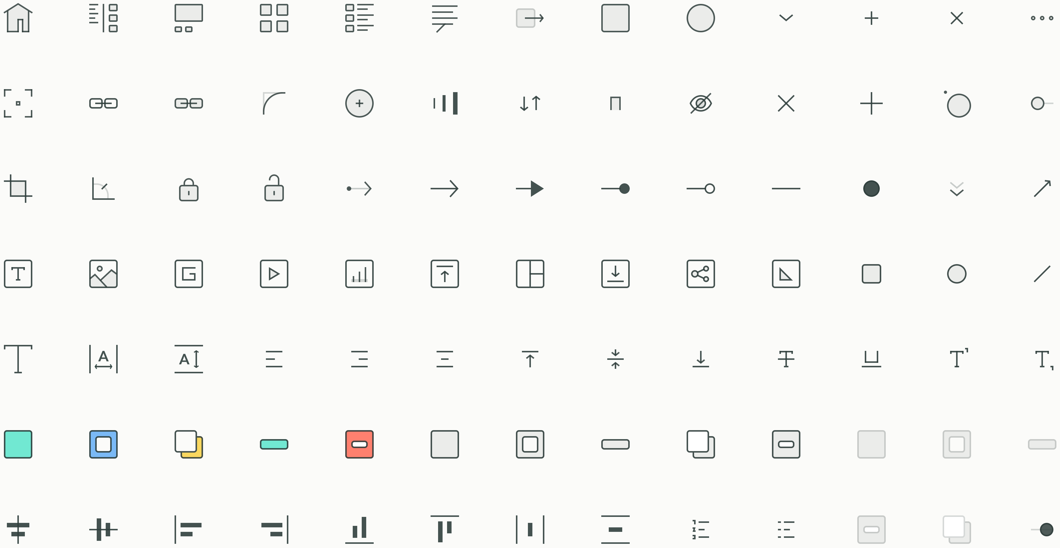Click the three dots more icon

(x=1042, y=18)
